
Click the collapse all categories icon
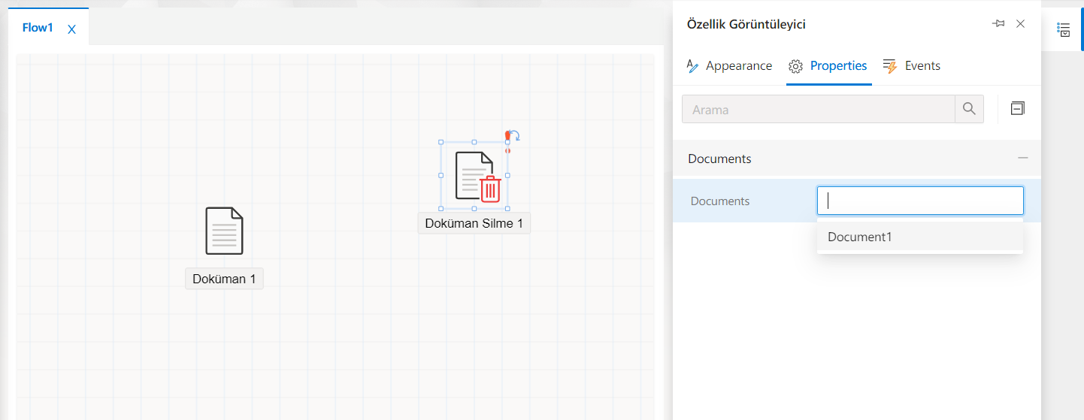[x=1017, y=109]
